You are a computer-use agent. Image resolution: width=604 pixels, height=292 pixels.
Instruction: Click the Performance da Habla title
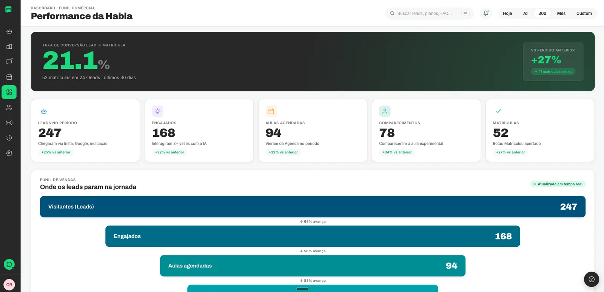(82, 16)
